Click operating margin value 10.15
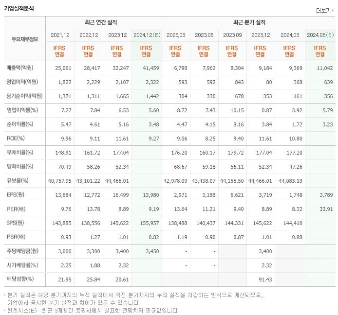Viewport: 338px width, 315px height. coord(237,110)
